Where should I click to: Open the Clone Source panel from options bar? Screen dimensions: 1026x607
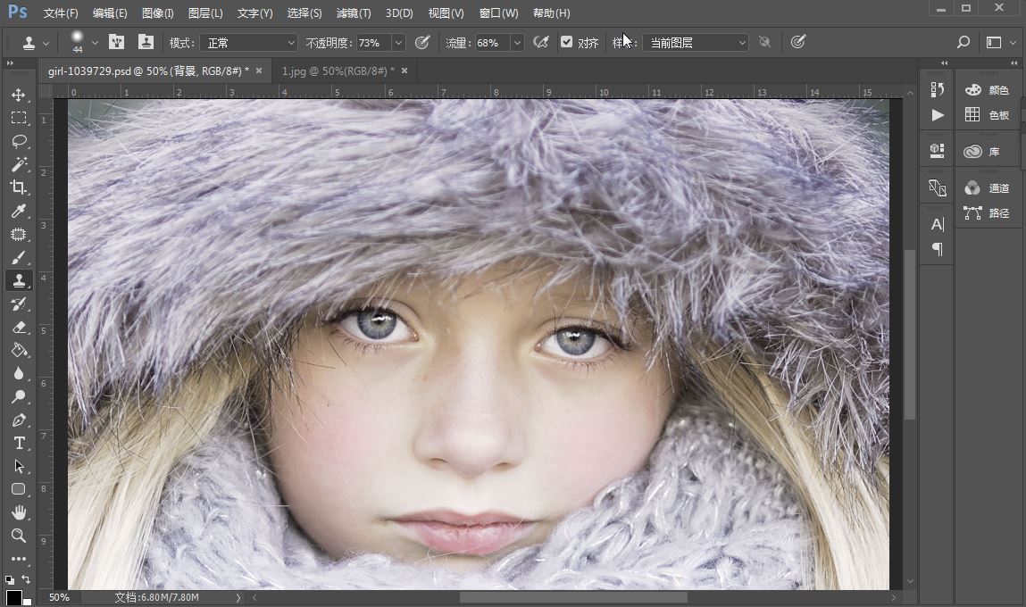click(145, 42)
